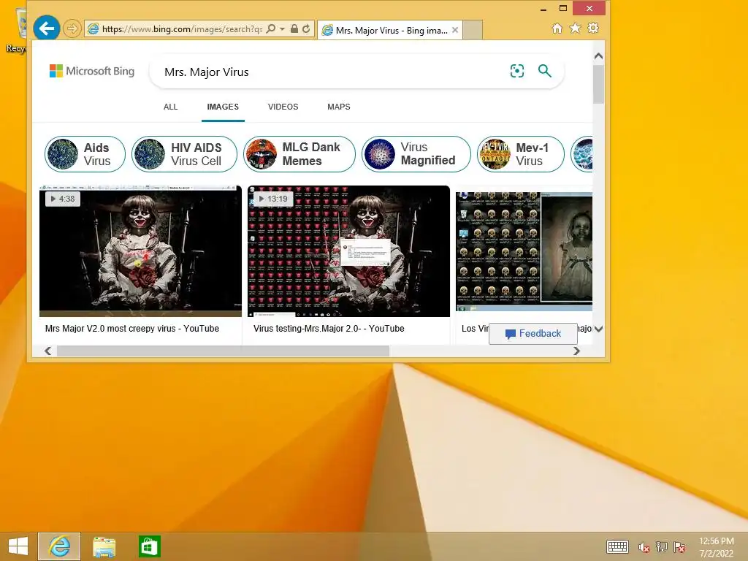Image resolution: width=748 pixels, height=561 pixels.
Task: Click the security lock icon in the address bar
Action: (x=294, y=29)
